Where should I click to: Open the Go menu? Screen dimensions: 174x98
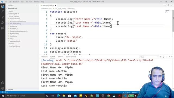(x=27, y=2)
